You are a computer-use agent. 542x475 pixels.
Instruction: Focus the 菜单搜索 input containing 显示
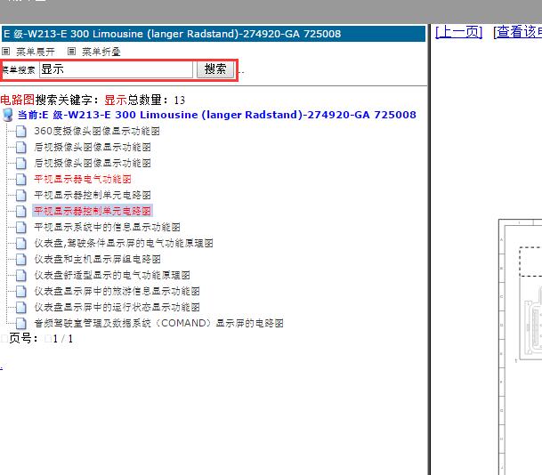click(116, 69)
